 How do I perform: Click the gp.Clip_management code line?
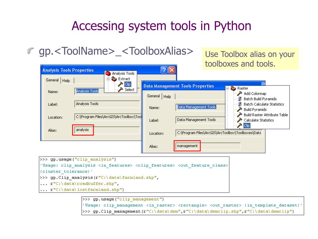(x=188, y=211)
